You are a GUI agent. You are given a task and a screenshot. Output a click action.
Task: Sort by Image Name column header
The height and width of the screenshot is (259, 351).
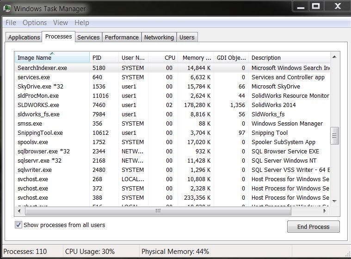(52, 57)
